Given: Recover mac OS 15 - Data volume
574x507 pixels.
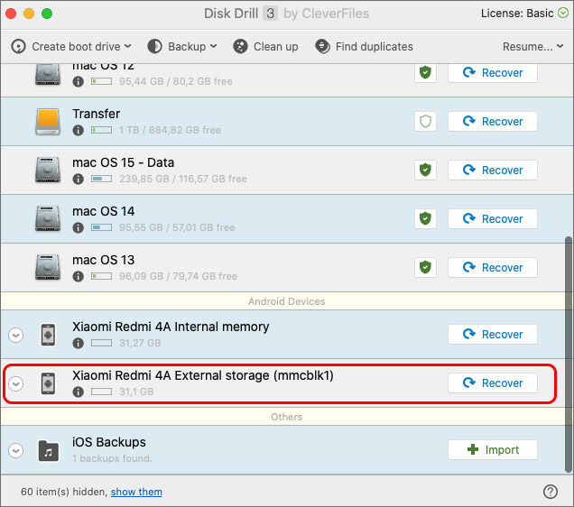Looking at the screenshot, I should (x=493, y=170).
